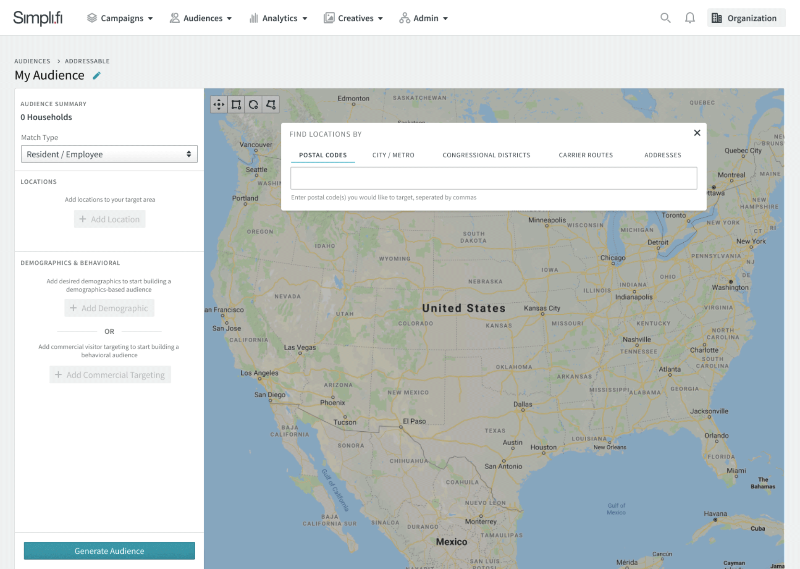The image size is (800, 569).
Task: Switch to the Carrier Routes tab
Action: (x=585, y=155)
